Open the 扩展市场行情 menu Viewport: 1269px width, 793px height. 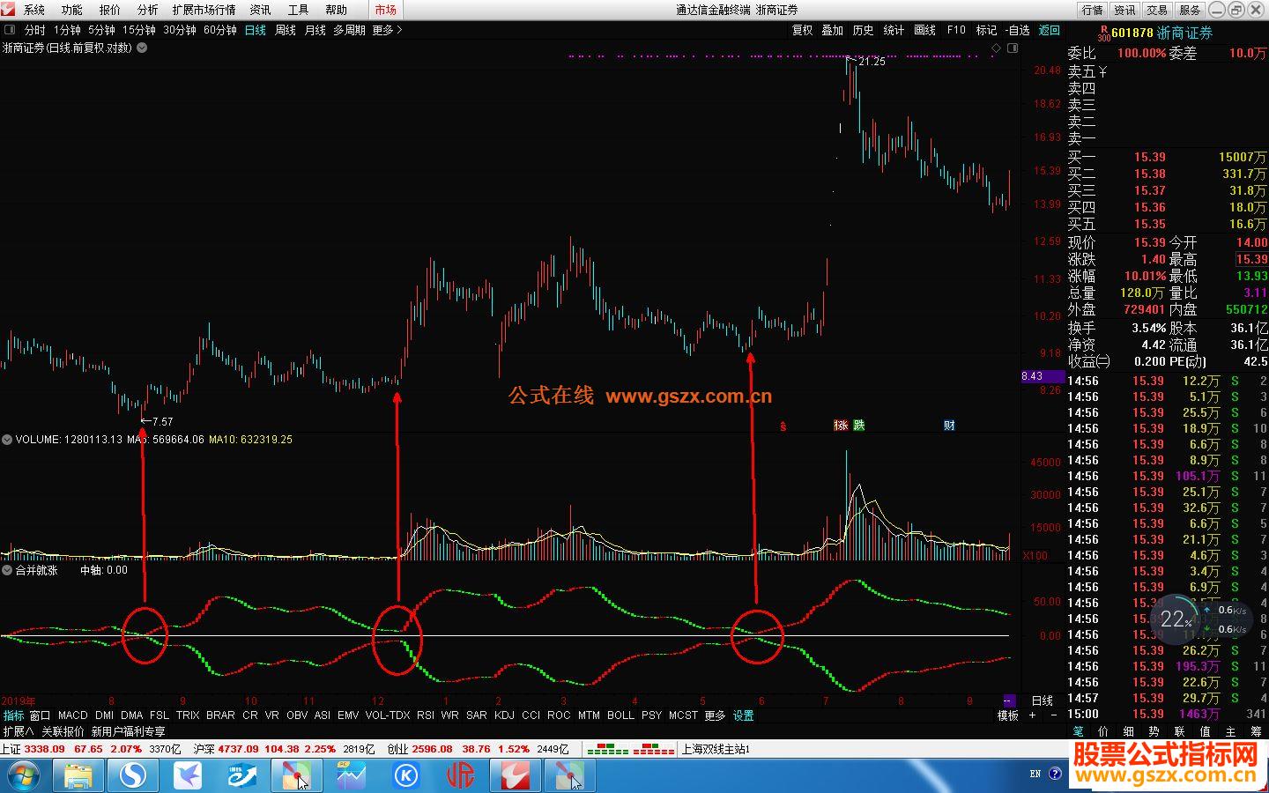204,10
